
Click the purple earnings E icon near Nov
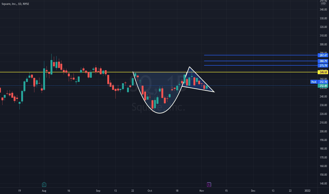coord(209,184)
